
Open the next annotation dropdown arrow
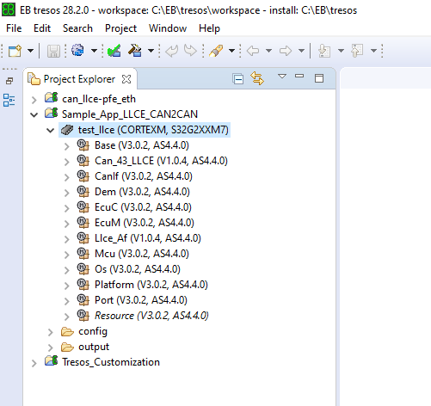pos(341,51)
